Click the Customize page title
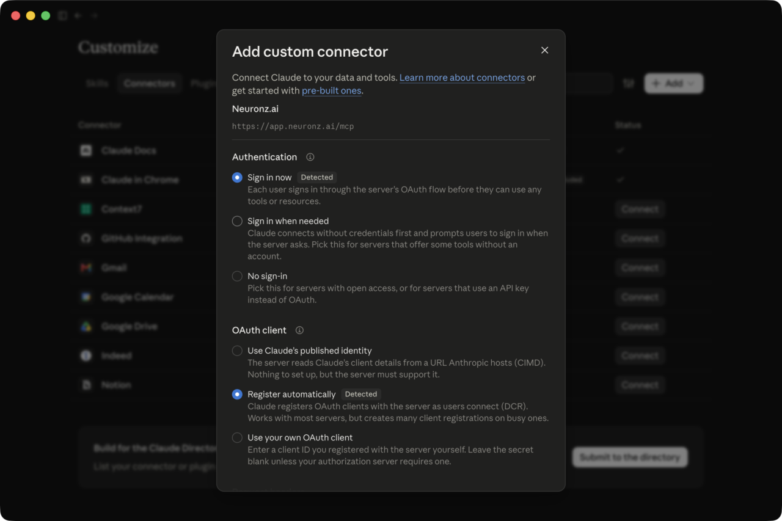Viewport: 782px width, 521px height. click(x=118, y=47)
